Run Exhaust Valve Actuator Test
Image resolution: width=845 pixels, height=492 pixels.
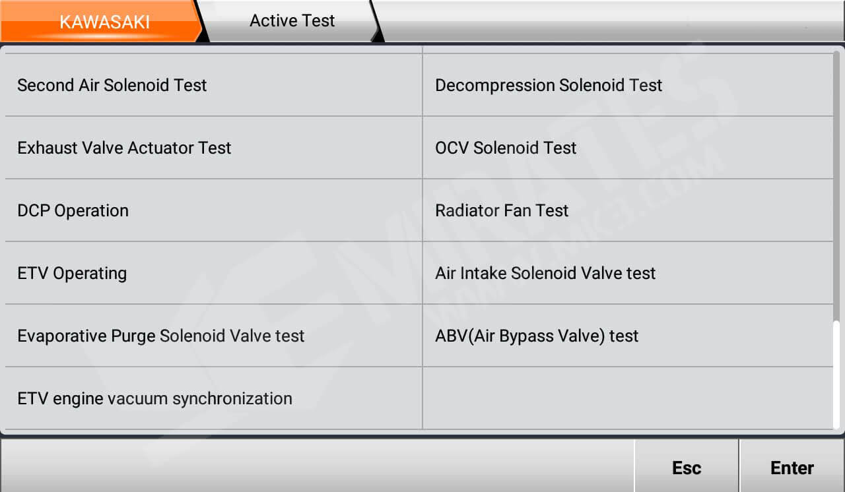point(124,148)
